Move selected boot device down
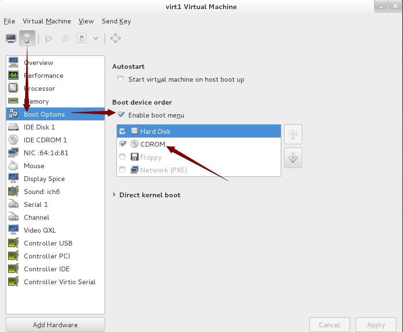The width and height of the screenshot is (403, 332). pyautogui.click(x=293, y=158)
